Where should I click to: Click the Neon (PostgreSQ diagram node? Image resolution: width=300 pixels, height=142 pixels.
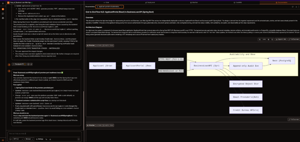282,61
